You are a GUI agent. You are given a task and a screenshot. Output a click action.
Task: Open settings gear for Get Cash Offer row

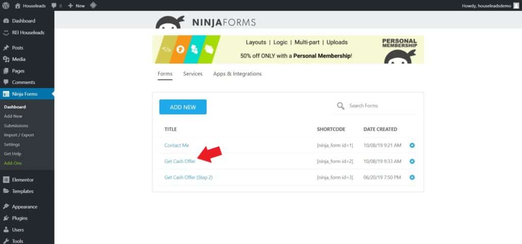click(x=412, y=161)
